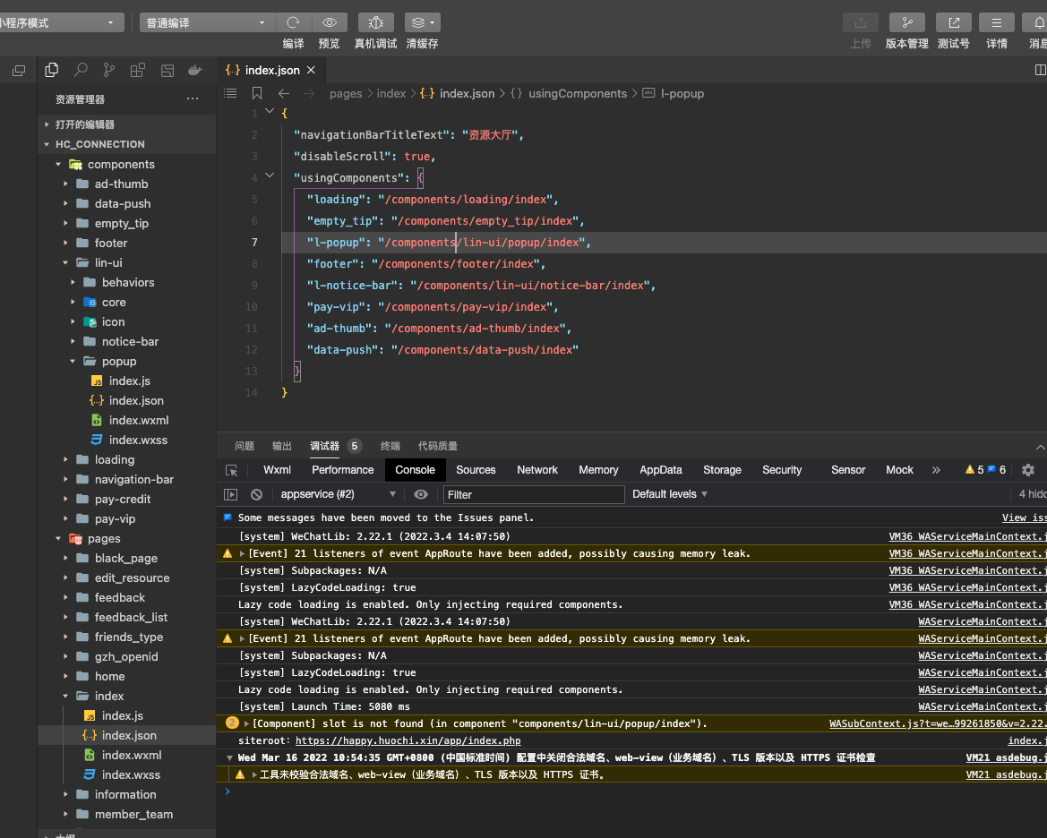The height and width of the screenshot is (838, 1047).
Task: Open the DevTools settings gear icon
Action: (1028, 470)
